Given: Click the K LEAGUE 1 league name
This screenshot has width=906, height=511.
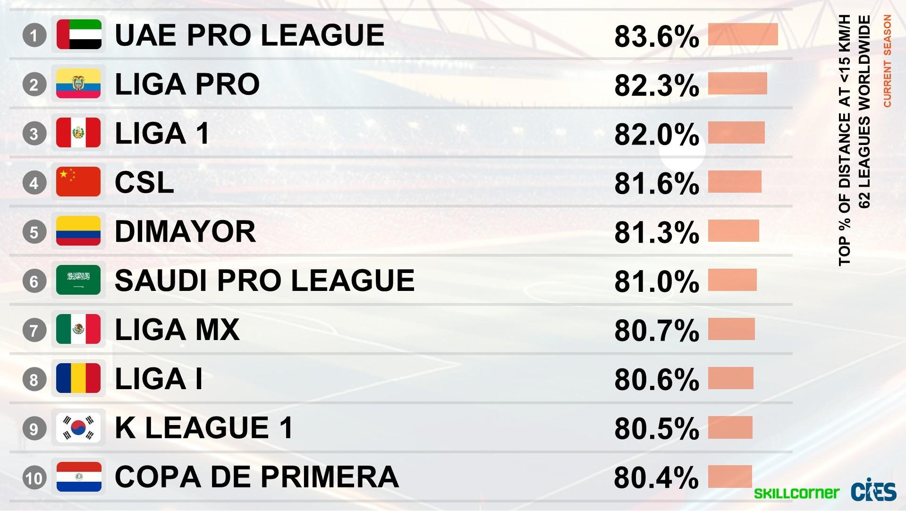Looking at the screenshot, I should (x=204, y=428).
